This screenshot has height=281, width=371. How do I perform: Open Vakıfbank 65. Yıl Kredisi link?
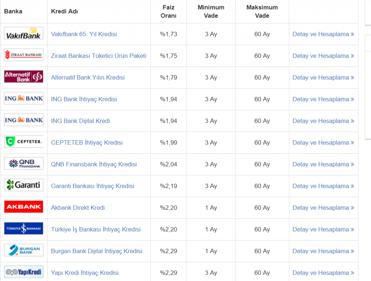[x=84, y=34]
